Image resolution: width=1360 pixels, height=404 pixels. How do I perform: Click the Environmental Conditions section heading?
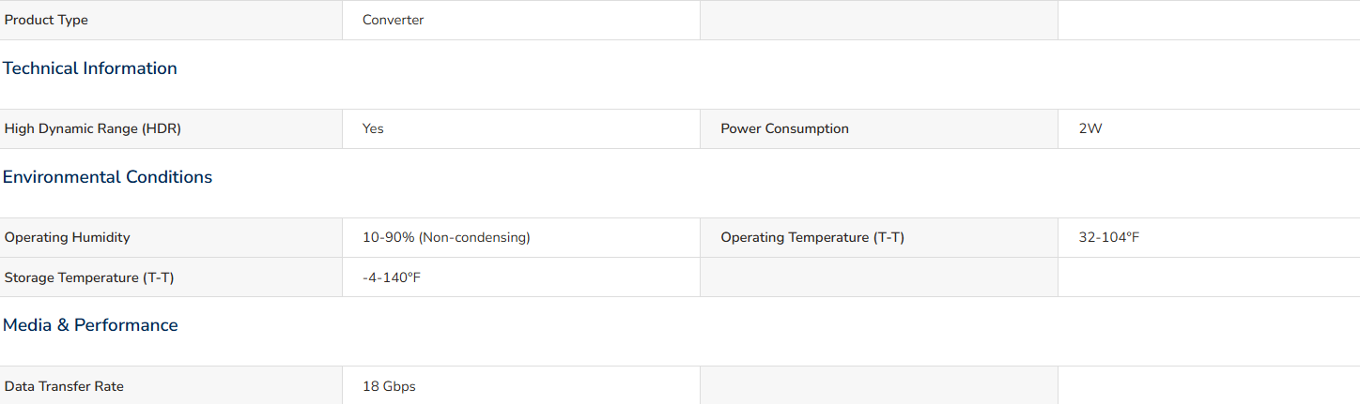click(108, 177)
